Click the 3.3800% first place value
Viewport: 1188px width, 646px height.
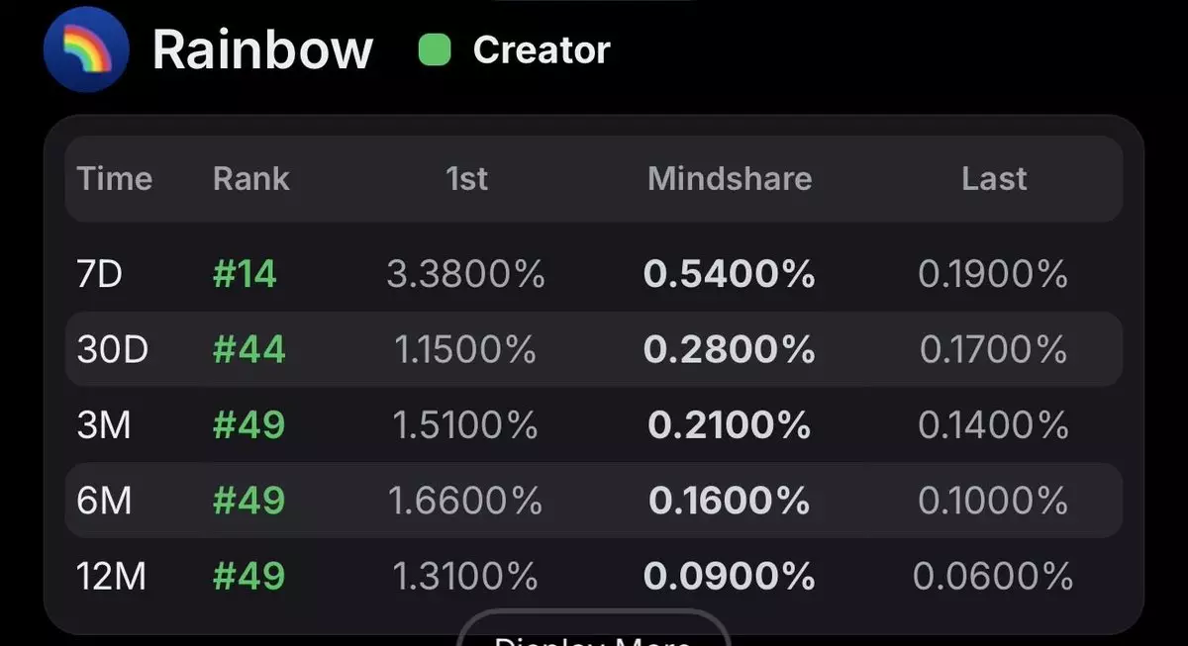pyautogui.click(x=465, y=274)
